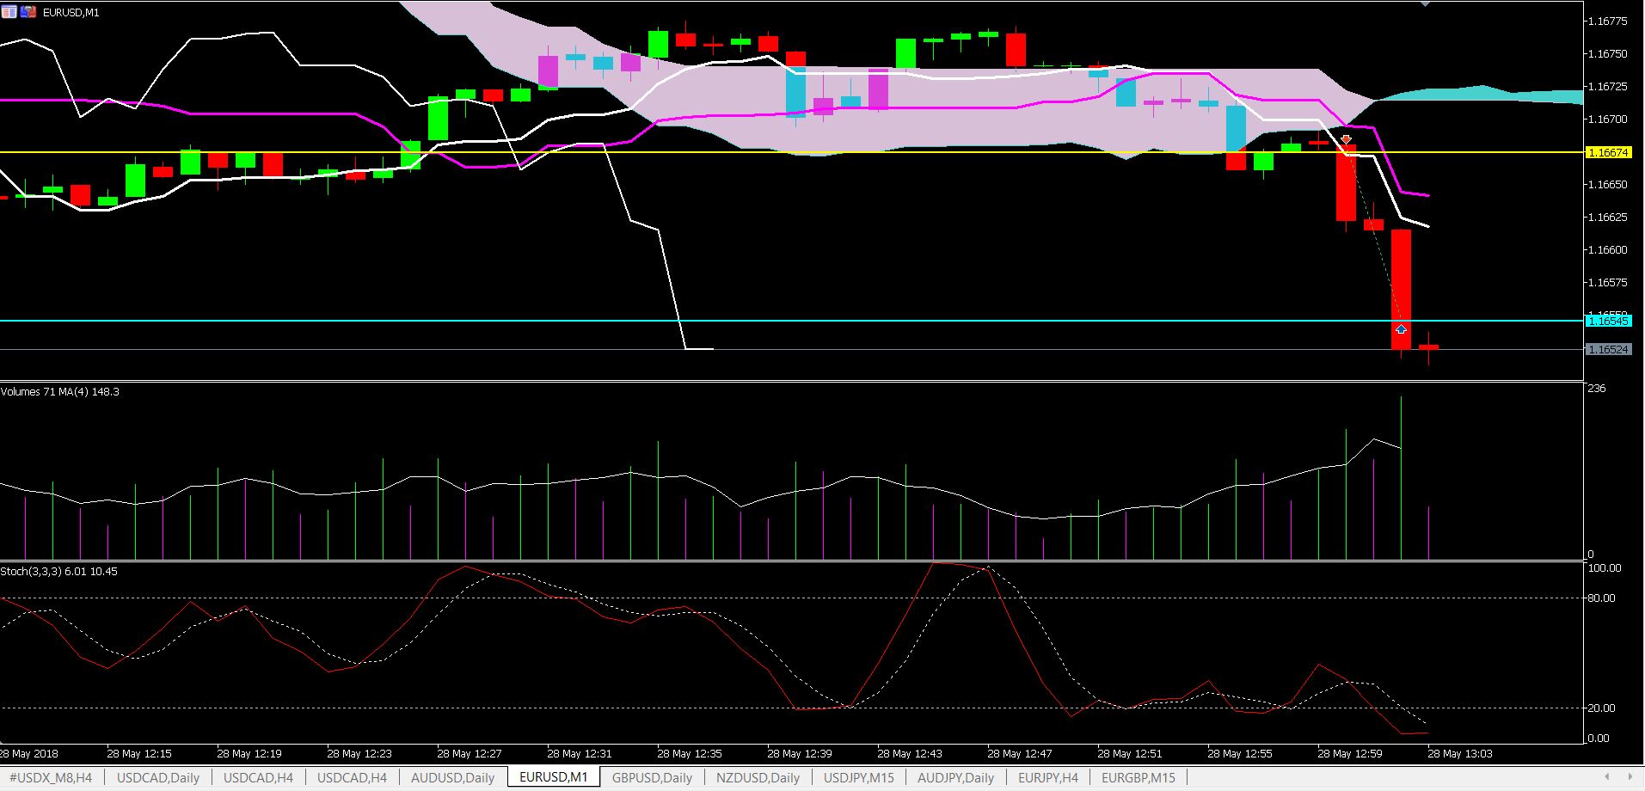The width and height of the screenshot is (1645, 791).
Task: Click the 1.16750 price scale value
Action: 1608,54
